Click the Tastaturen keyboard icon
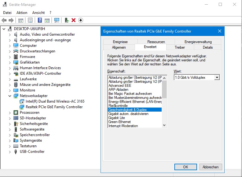 coord(16,146)
